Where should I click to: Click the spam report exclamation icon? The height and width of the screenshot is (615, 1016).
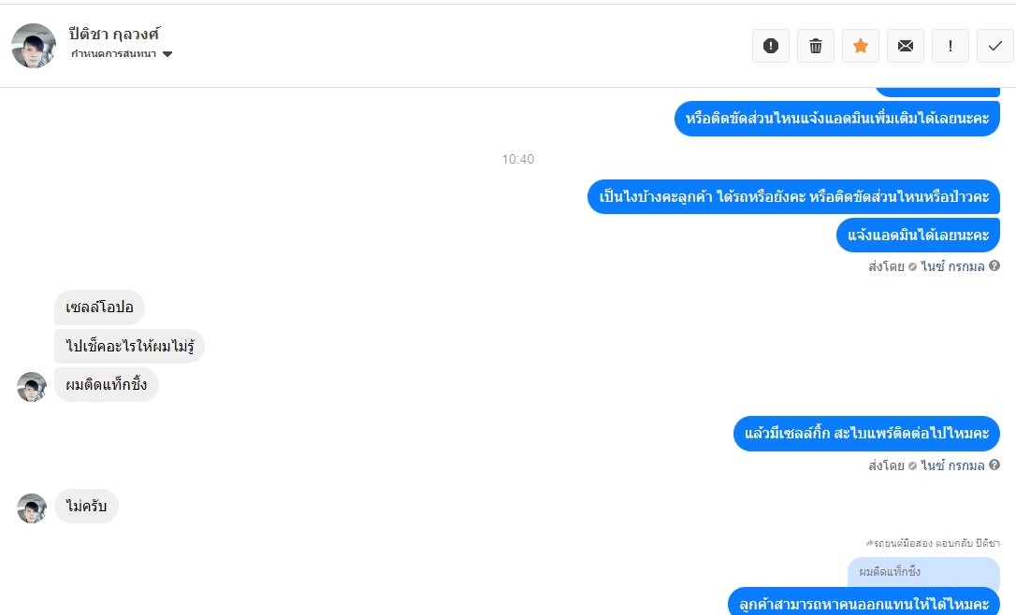pos(771,46)
